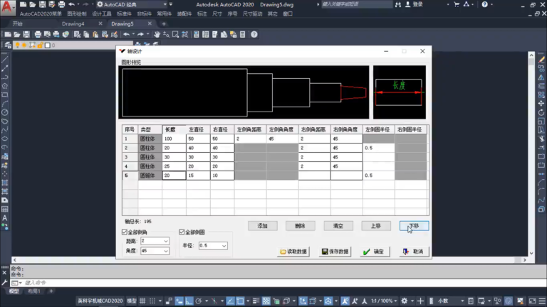Open the 角度 chamfer angle dropdown
Image resolution: width=547 pixels, height=307 pixels.
tap(166, 251)
